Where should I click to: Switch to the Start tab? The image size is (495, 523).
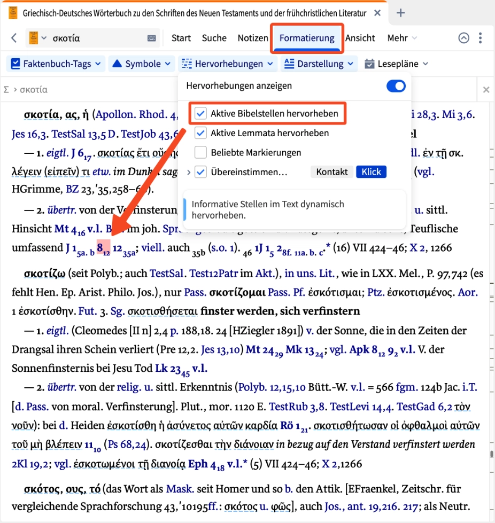coord(181,38)
